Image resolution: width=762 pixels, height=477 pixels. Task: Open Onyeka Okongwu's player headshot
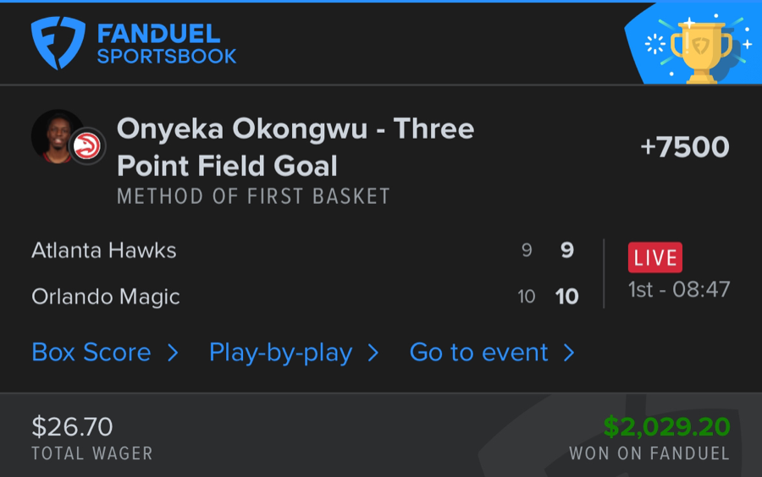pos(55,135)
